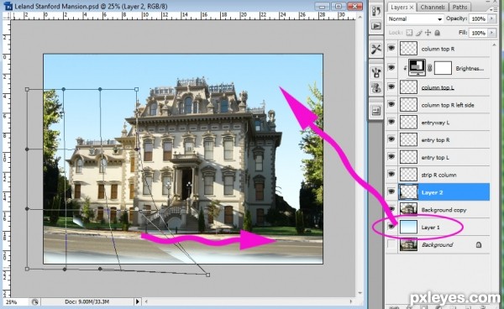The height and width of the screenshot is (309, 504).
Task: Switch to the Paths tab
Action: [x=459, y=7]
